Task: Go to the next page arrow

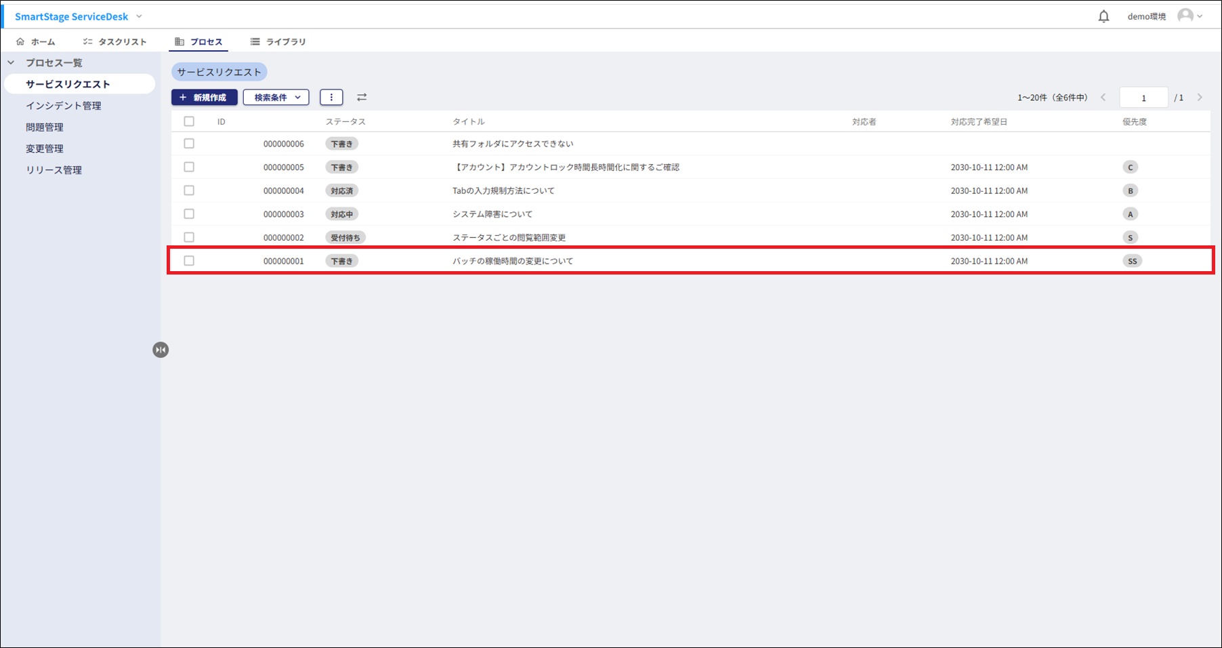Action: (x=1200, y=98)
